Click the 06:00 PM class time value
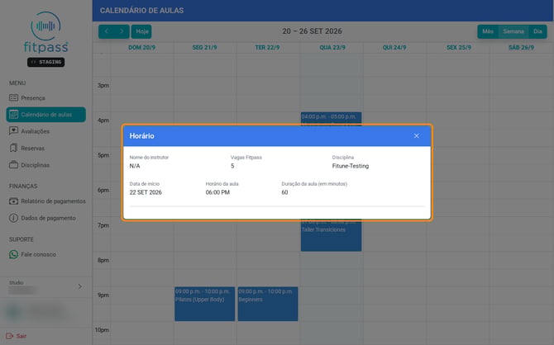Screen dimensions: 554x345 coord(217,192)
